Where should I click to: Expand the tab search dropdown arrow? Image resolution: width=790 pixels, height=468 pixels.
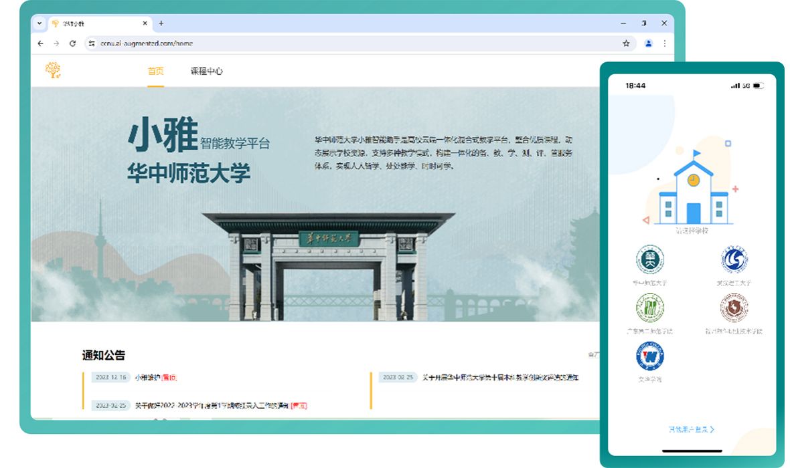(39, 23)
